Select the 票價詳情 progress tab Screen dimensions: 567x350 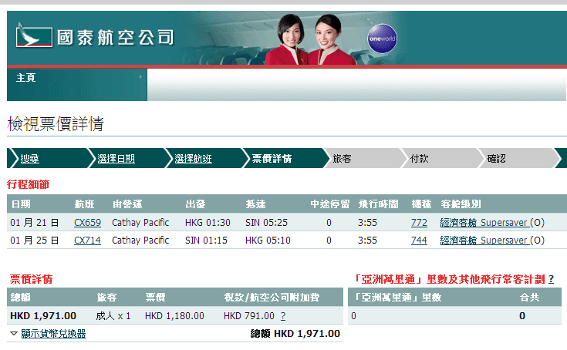272,159
